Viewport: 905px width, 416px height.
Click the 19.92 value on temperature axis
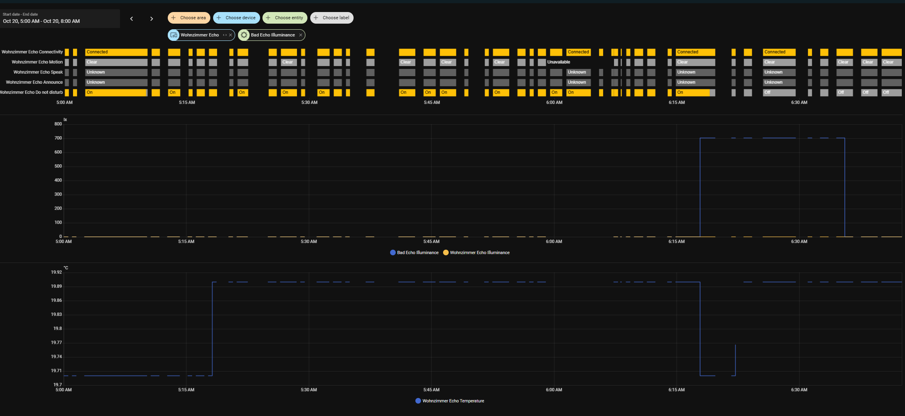(57, 273)
